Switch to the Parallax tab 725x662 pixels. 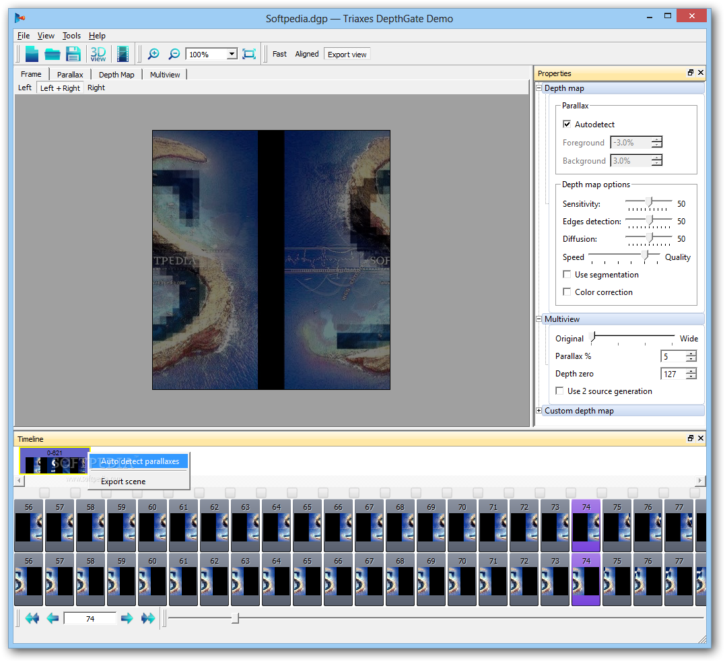point(70,75)
